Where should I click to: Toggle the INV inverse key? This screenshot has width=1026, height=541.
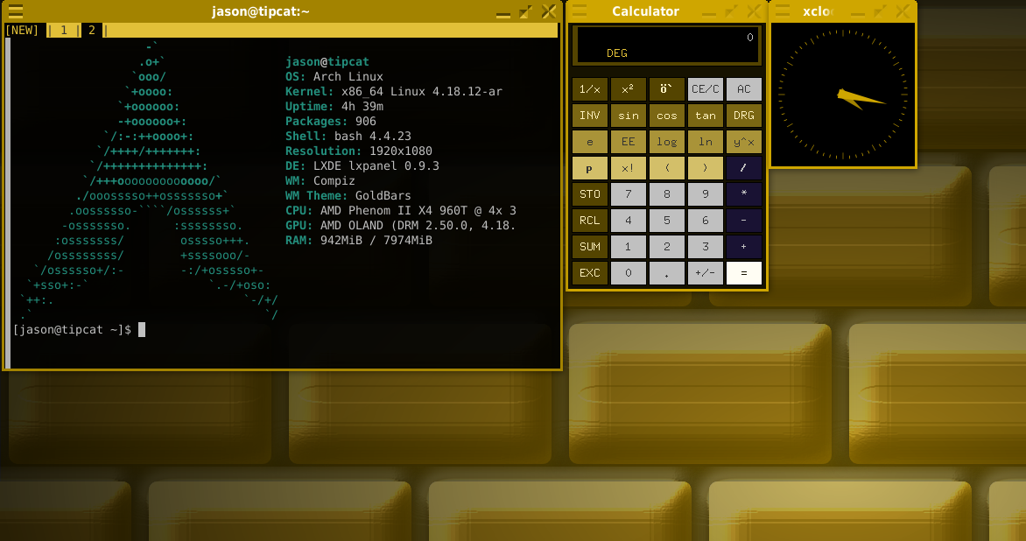[589, 116]
